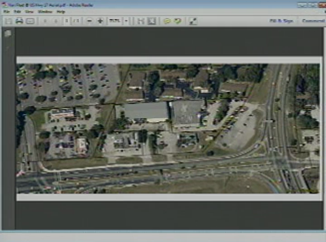
Task: Switch to Read Mode with arrows icon
Action: click(193, 21)
